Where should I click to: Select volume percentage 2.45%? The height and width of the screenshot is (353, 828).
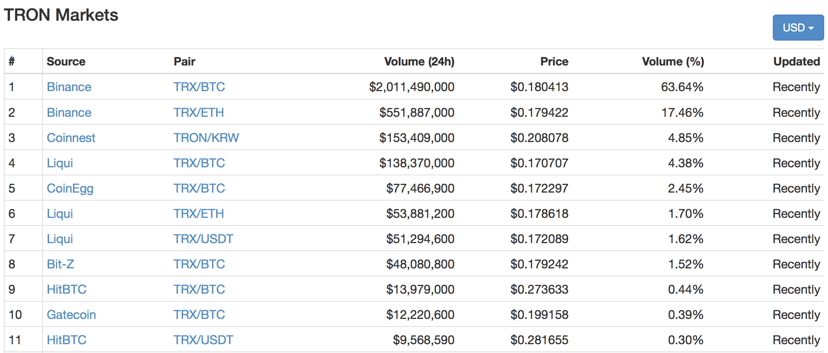(x=686, y=188)
